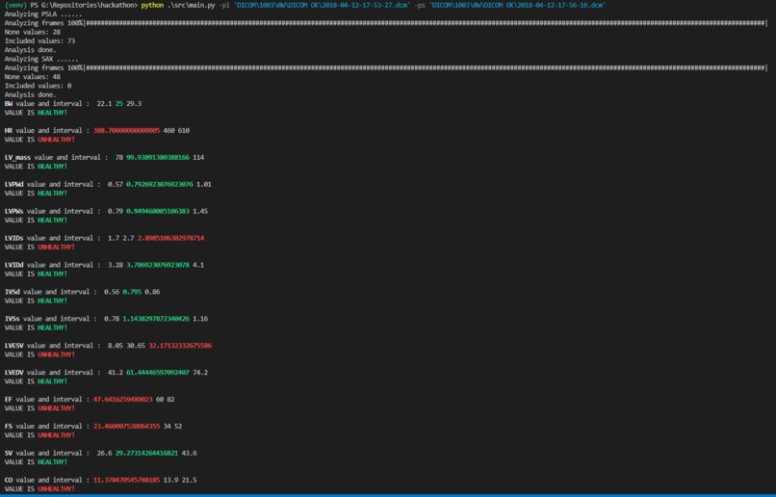Image resolution: width=776 pixels, height=497 pixels.
Task: Click the bold 'LV_mass' label
Action: click(x=17, y=157)
